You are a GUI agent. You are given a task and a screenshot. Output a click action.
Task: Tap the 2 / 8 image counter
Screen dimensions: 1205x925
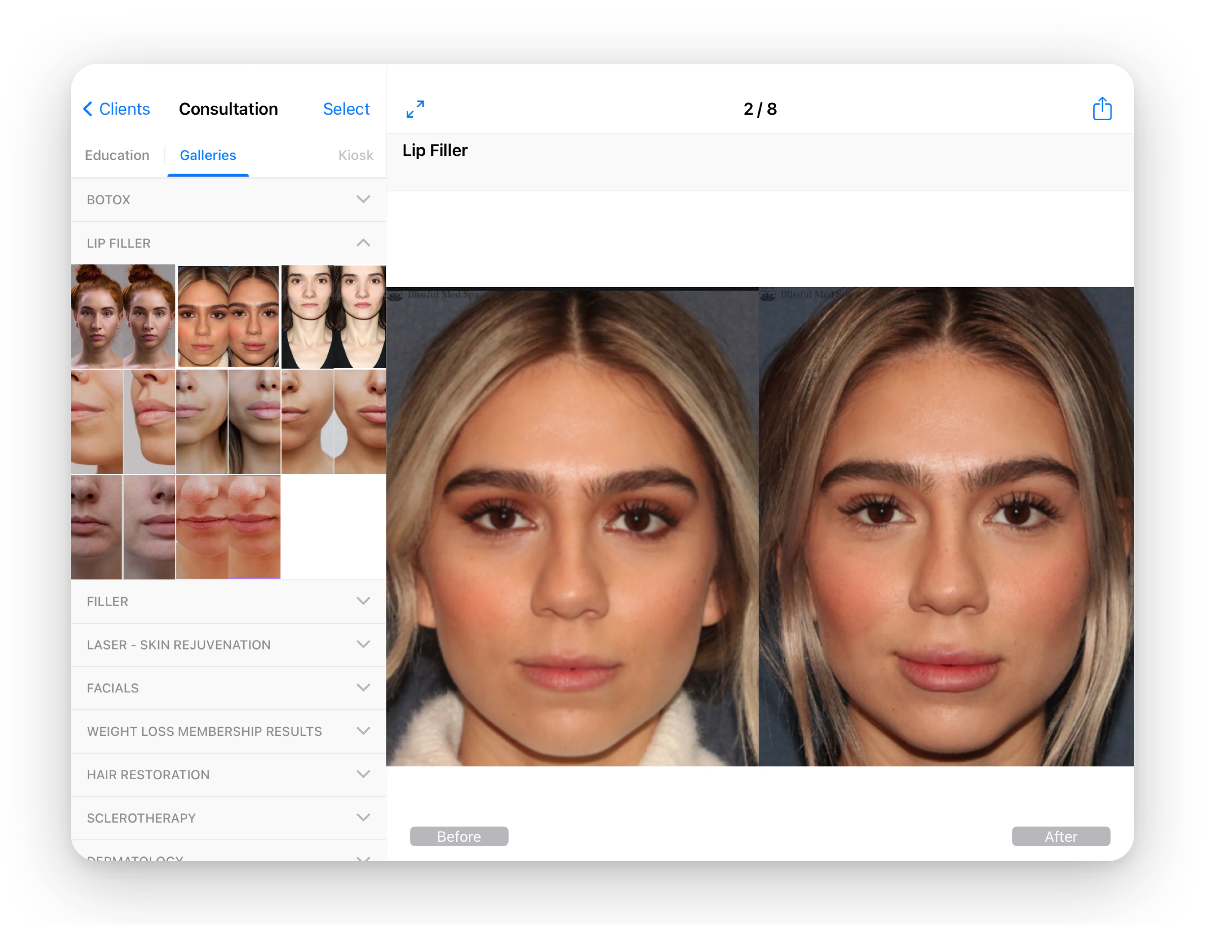point(760,109)
